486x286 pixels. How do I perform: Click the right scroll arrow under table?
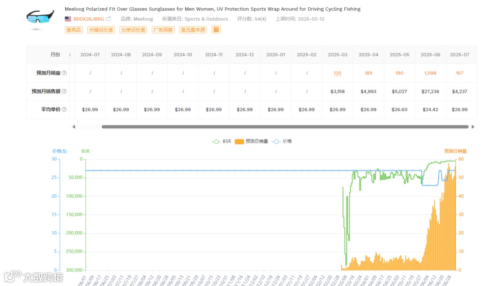click(x=472, y=127)
